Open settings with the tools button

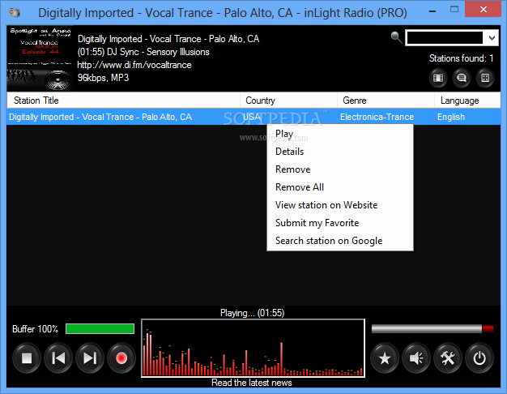[448, 358]
